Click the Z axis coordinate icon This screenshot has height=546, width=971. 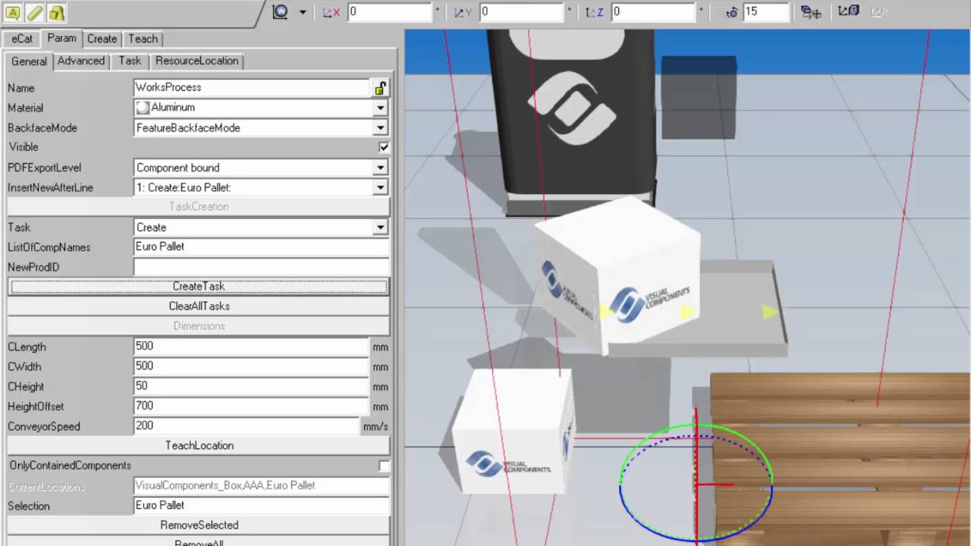click(x=595, y=12)
